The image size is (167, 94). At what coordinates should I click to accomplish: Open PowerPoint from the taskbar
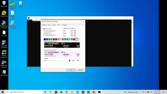94,92
